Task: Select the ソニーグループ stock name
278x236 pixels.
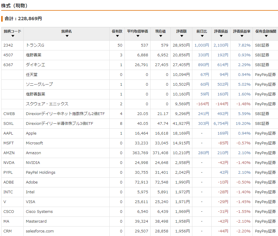Action: pyautogui.click(x=39, y=84)
